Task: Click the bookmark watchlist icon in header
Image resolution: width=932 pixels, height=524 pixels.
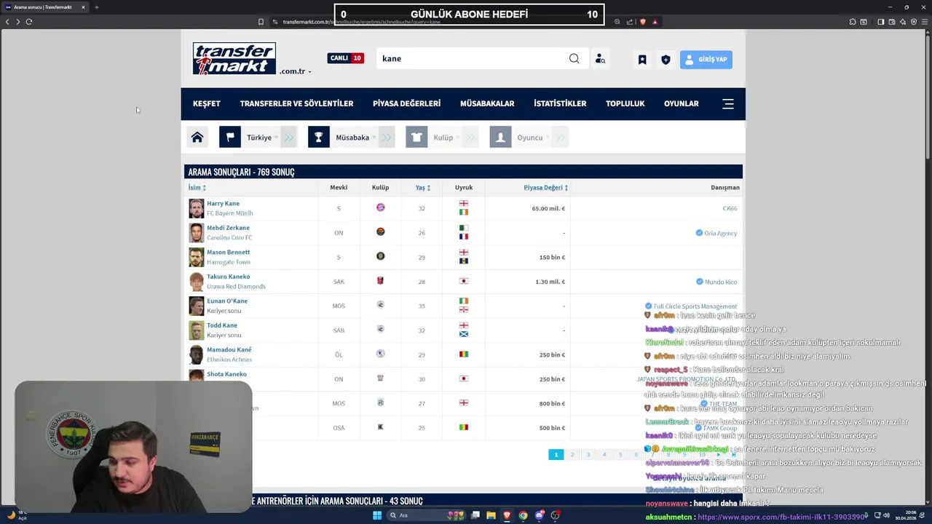Action: [642, 60]
